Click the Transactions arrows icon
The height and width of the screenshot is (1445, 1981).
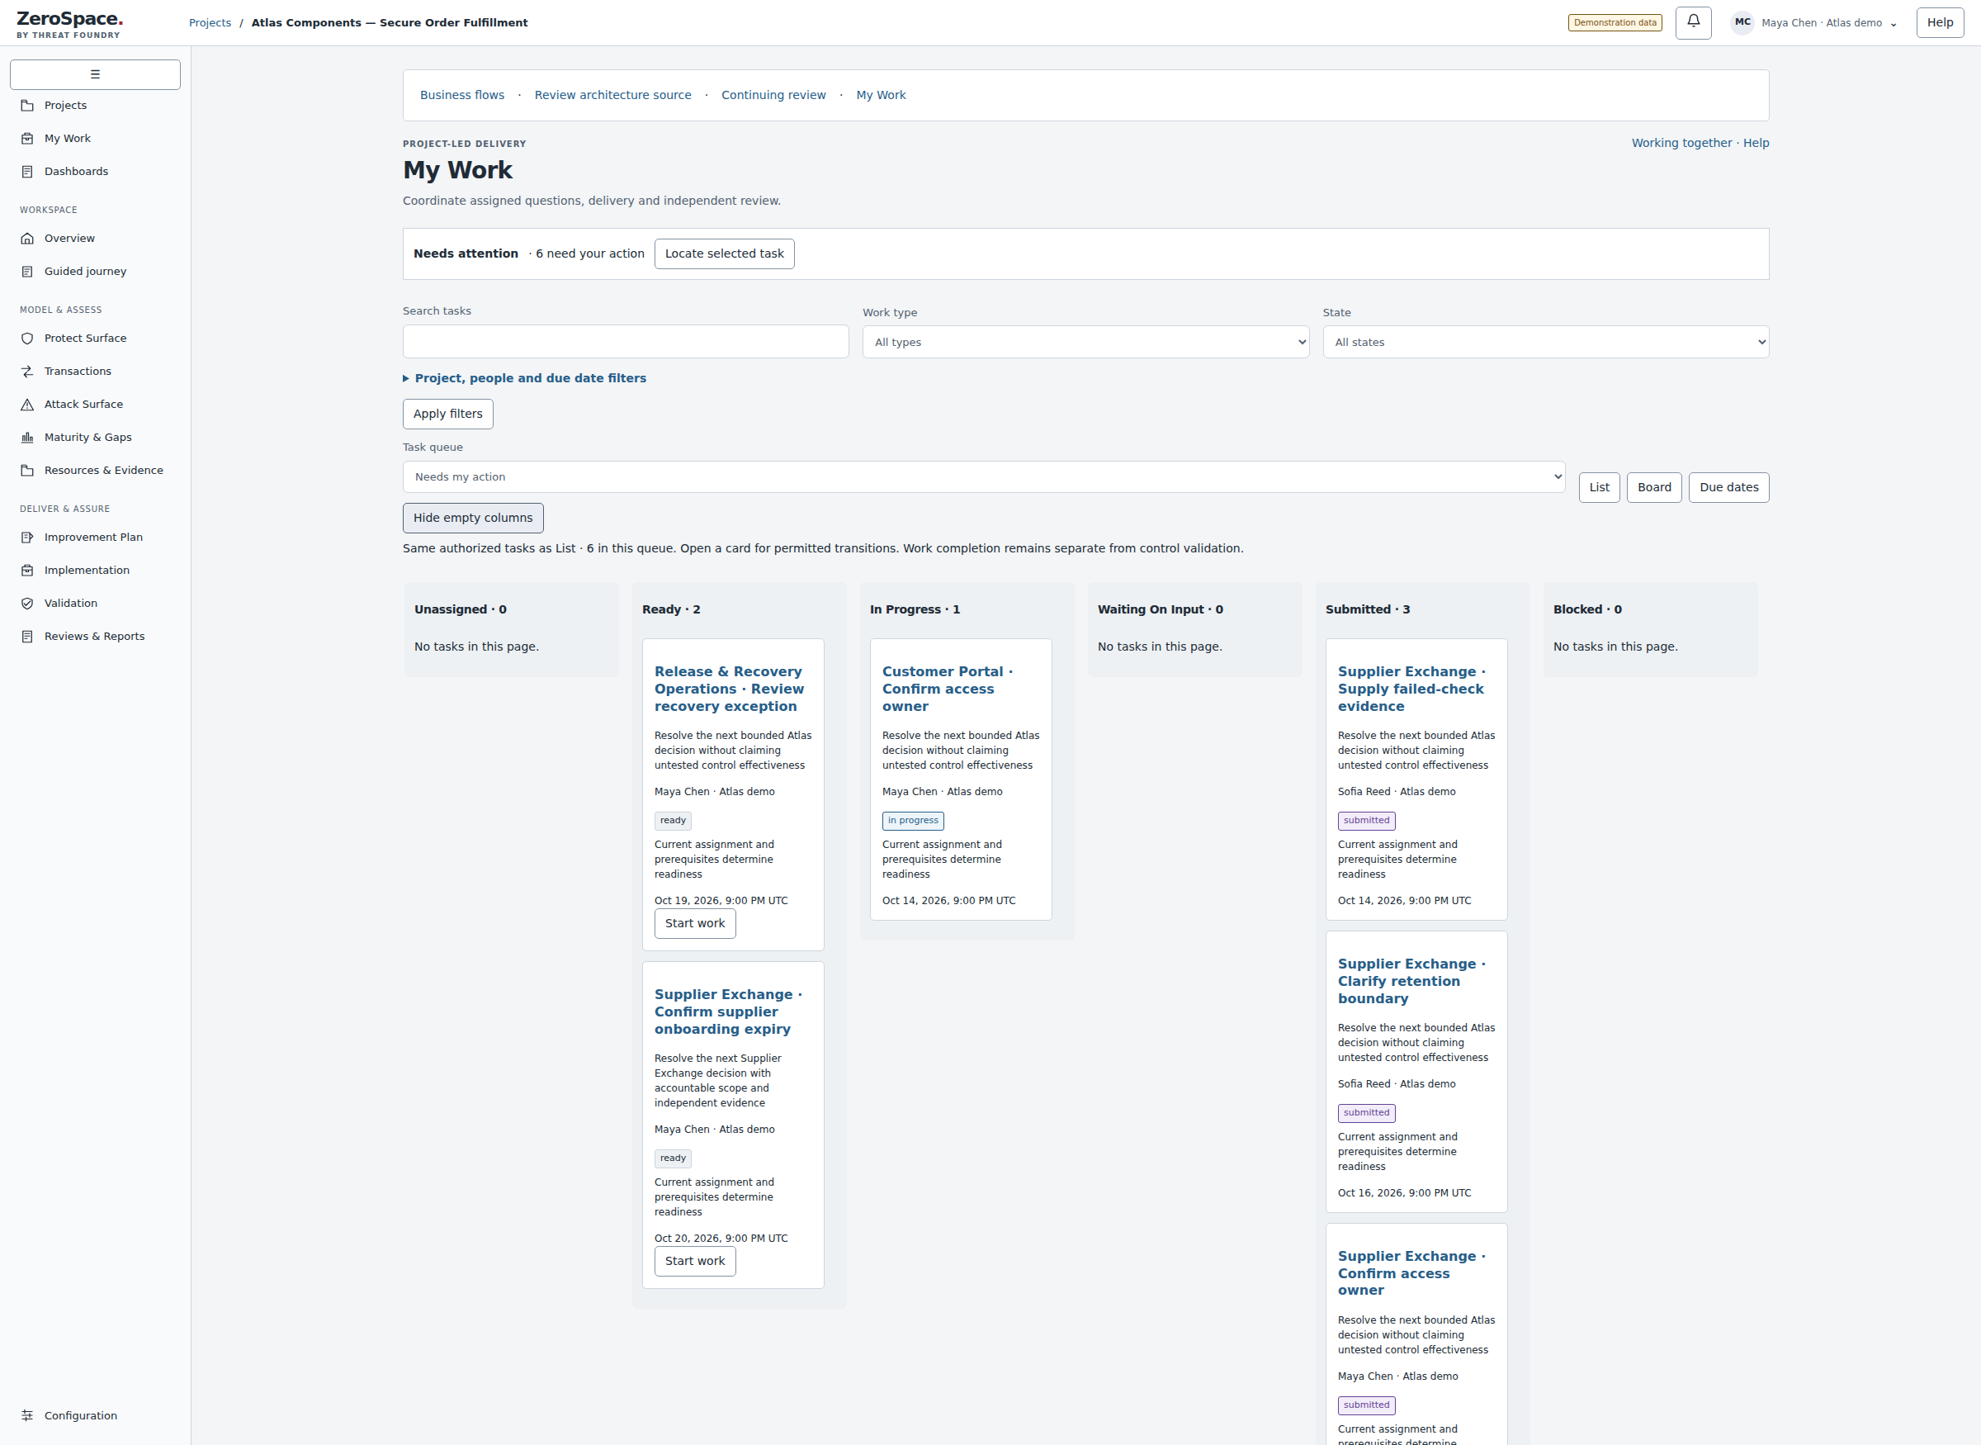(x=27, y=371)
